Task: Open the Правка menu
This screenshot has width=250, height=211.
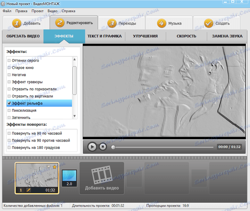Action: (21, 11)
